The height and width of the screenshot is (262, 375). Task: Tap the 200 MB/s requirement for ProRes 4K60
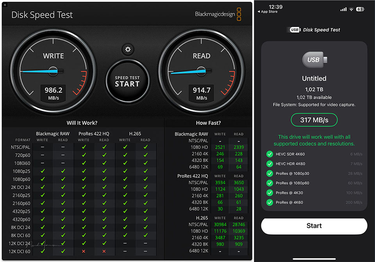click(x=354, y=203)
